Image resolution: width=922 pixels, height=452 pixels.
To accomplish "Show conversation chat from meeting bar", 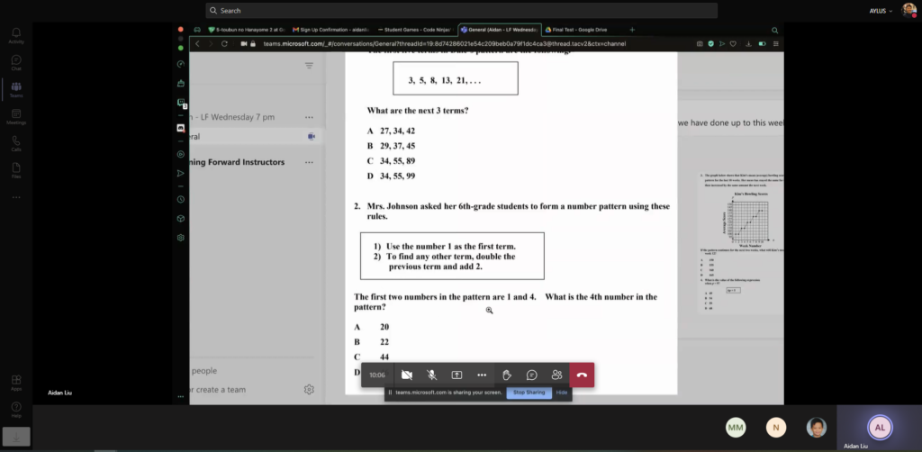I will [531, 375].
